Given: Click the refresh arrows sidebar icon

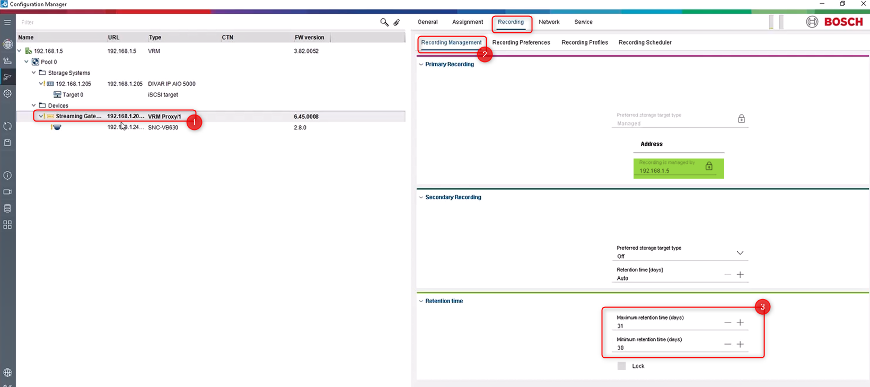Looking at the screenshot, I should coord(7,126).
